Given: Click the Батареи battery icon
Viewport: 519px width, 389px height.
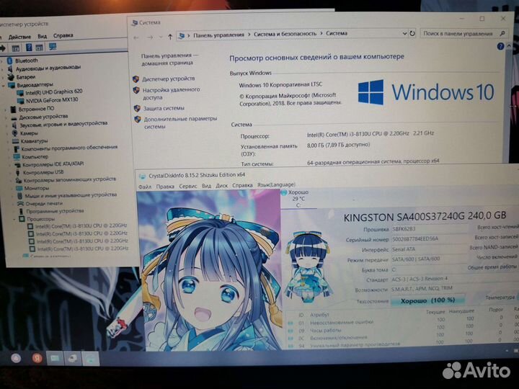Looking at the screenshot, I should click(x=11, y=77).
